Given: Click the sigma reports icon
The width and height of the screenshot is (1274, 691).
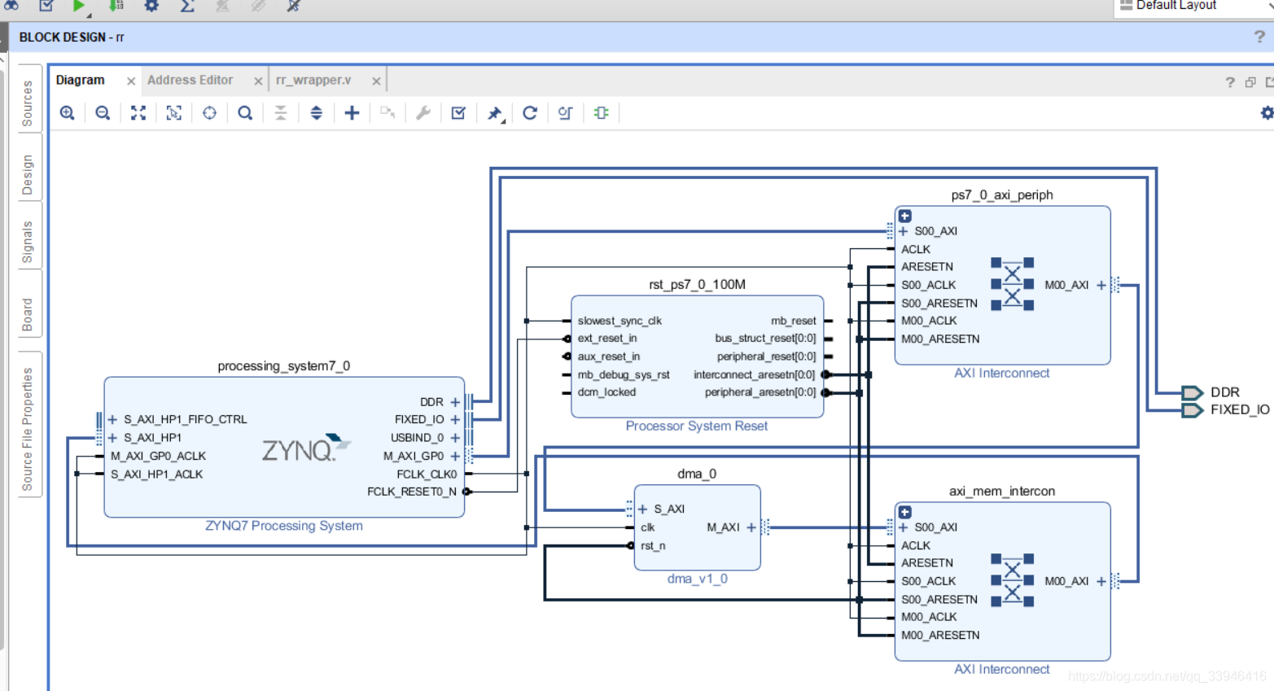Looking at the screenshot, I should 187,7.
